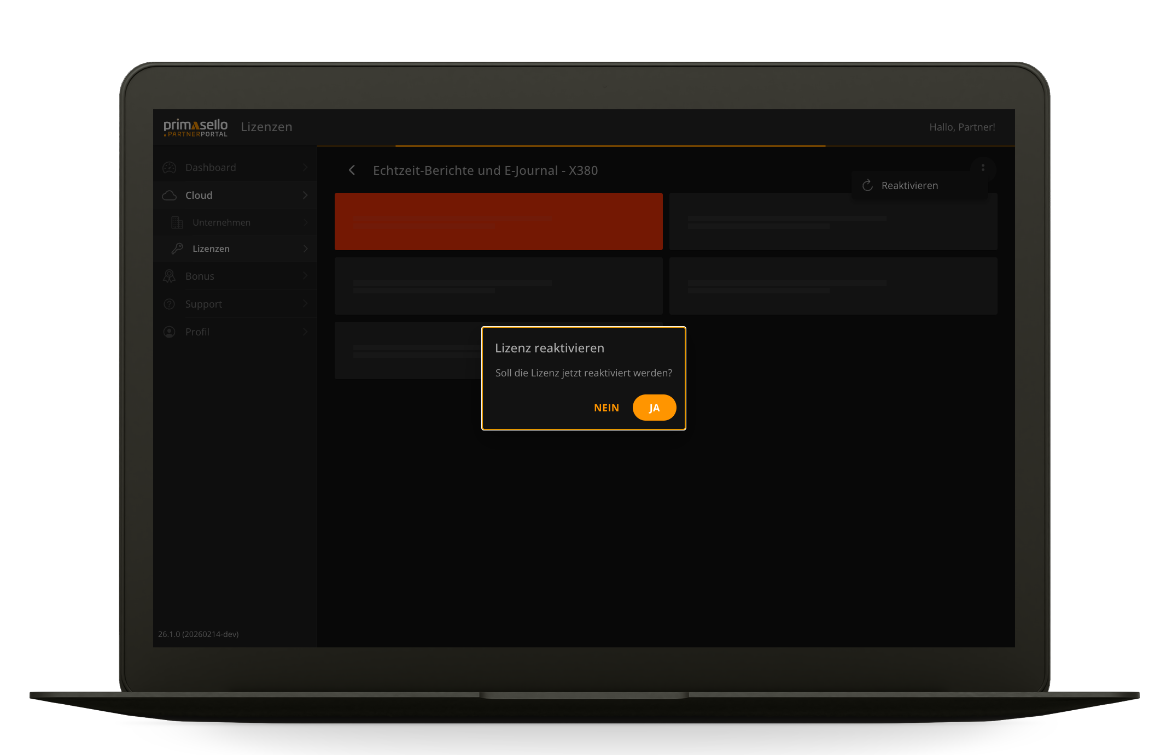Select the Bonus badge icon
Image resolution: width=1172 pixels, height=755 pixels.
click(x=170, y=276)
